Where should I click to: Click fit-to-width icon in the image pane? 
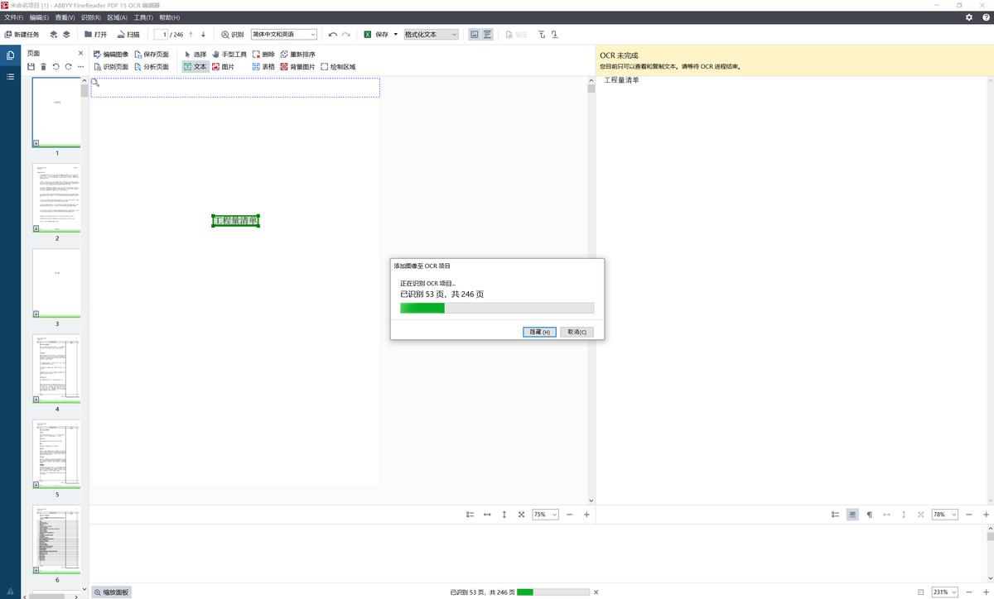pos(487,515)
